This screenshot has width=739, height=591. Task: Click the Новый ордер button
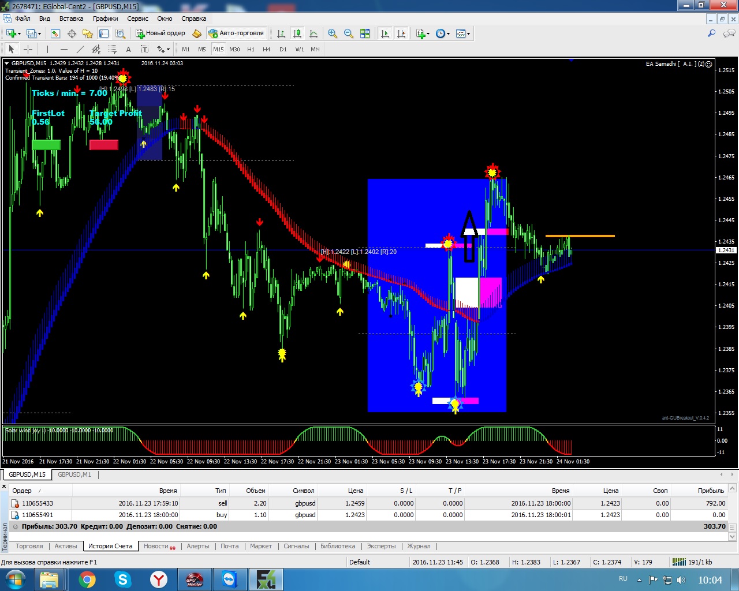click(161, 33)
